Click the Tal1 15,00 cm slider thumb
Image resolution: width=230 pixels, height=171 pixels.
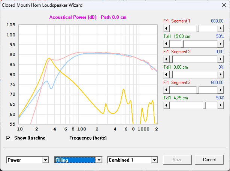coord(182,43)
